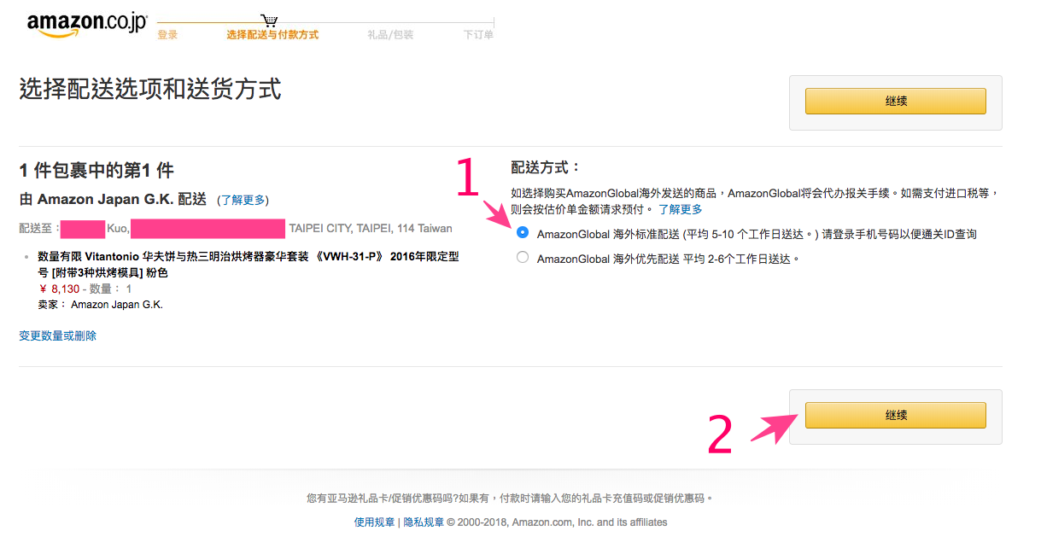The height and width of the screenshot is (554, 1041).
Task: Click the 配送方式： label
Action: tap(545, 167)
